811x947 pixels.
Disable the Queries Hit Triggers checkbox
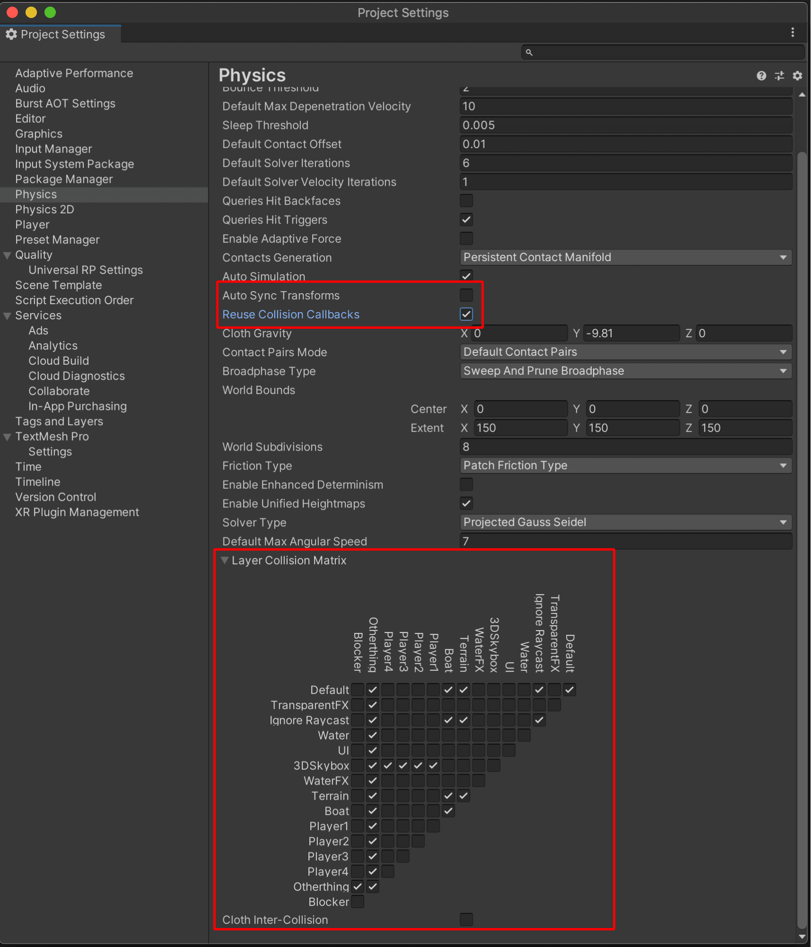[466, 219]
